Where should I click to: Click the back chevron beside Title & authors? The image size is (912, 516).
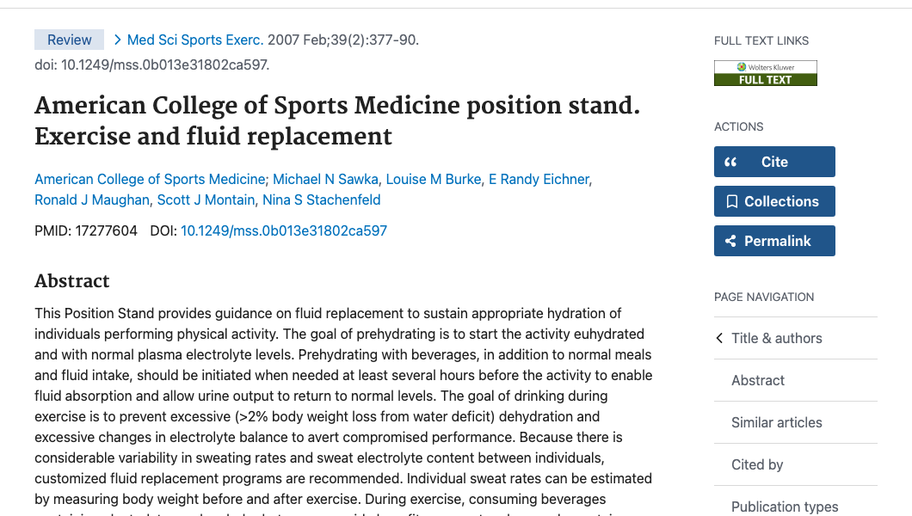(x=719, y=338)
